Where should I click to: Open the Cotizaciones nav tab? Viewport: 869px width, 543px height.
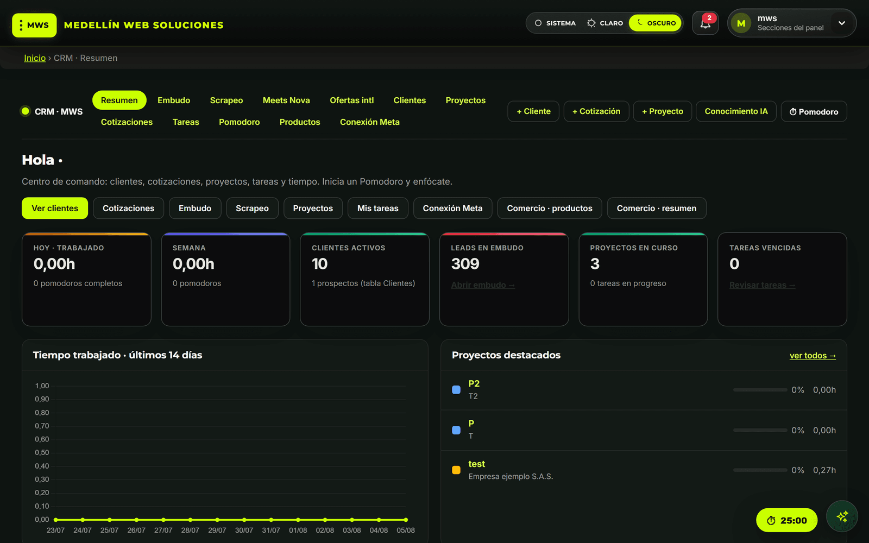click(127, 122)
